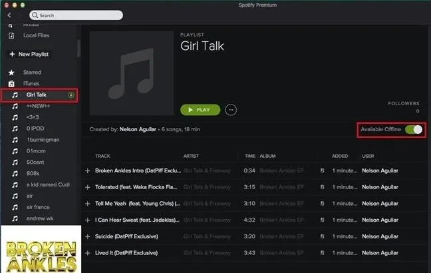Click the music note icon beside 808s
431x273 pixels.
pos(15,174)
